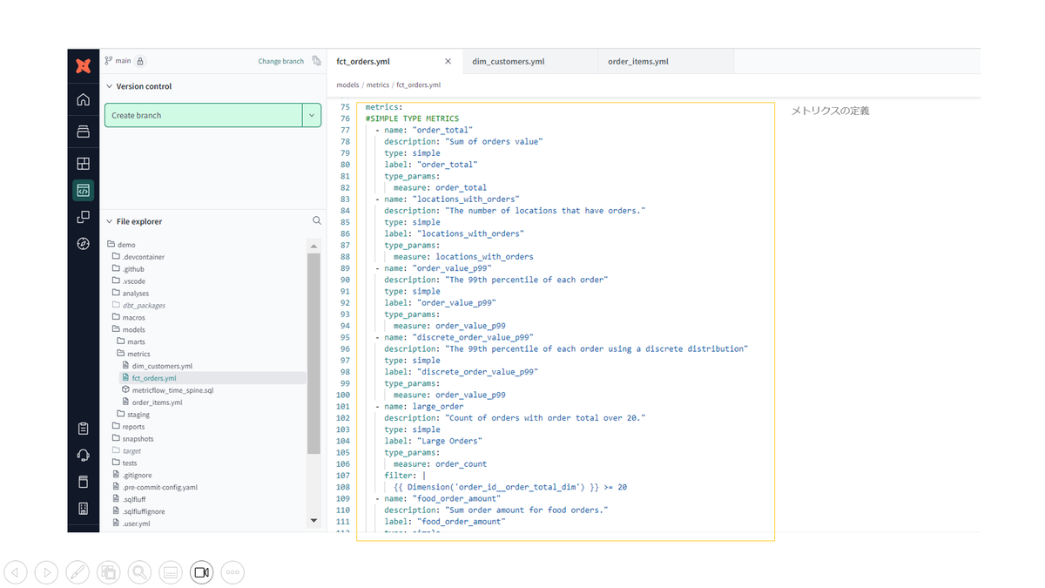This screenshot has height=588, width=1045.
Task: Collapse the demo root folder
Action: [x=121, y=245]
